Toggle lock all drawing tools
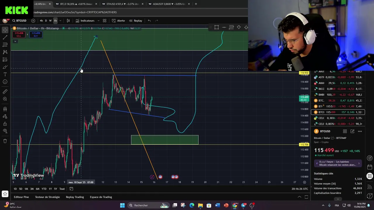Viewport: 374px width, 210px height. coord(5,116)
